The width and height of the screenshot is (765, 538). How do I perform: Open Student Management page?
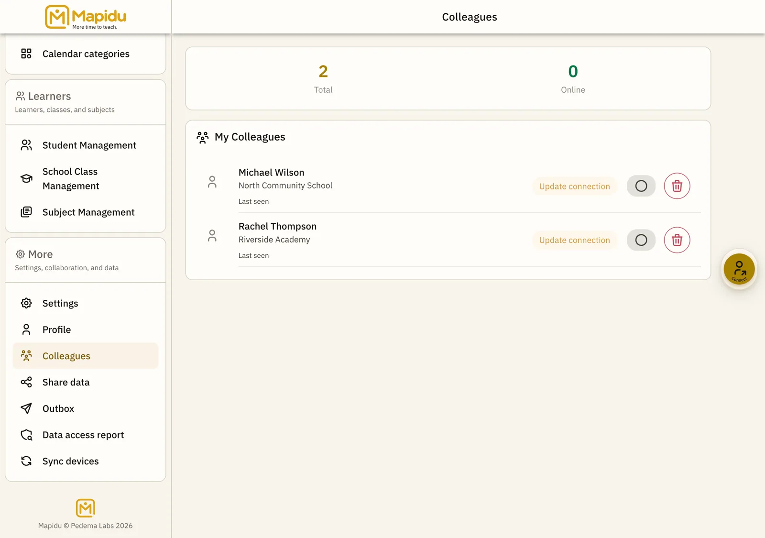(x=86, y=145)
